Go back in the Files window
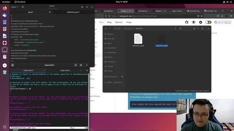The height and width of the screenshot is (131, 234). click(106, 28)
